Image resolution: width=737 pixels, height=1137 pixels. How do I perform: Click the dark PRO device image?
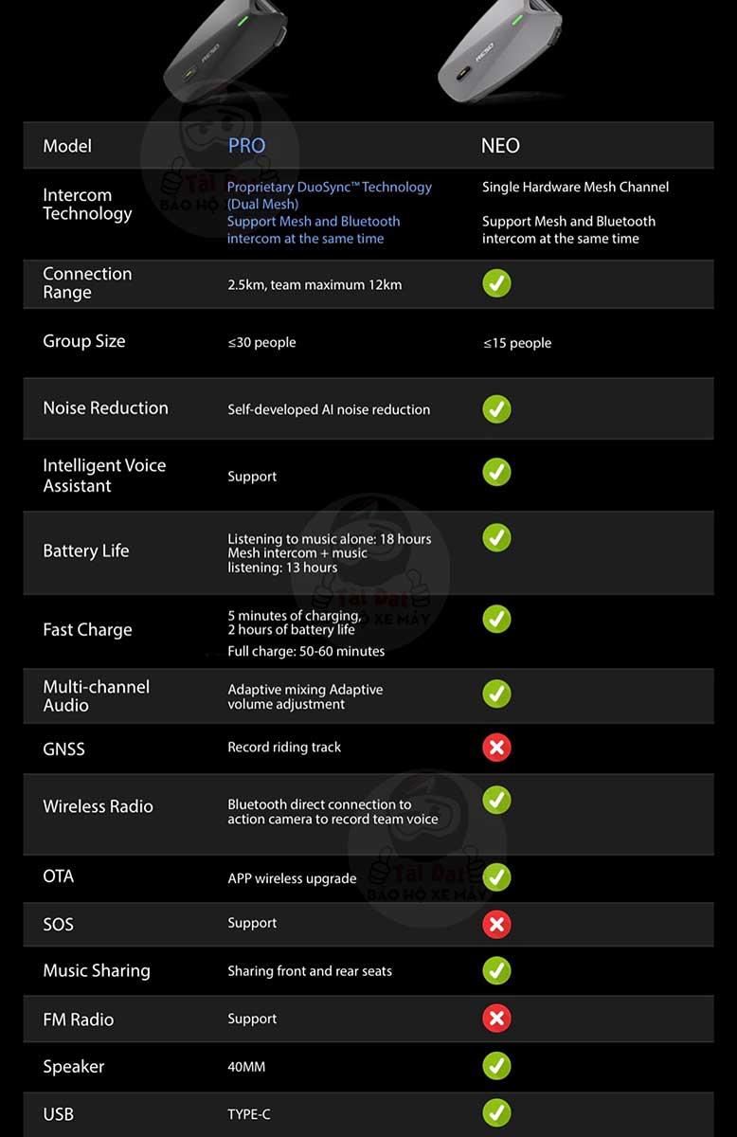pyautogui.click(x=223, y=47)
